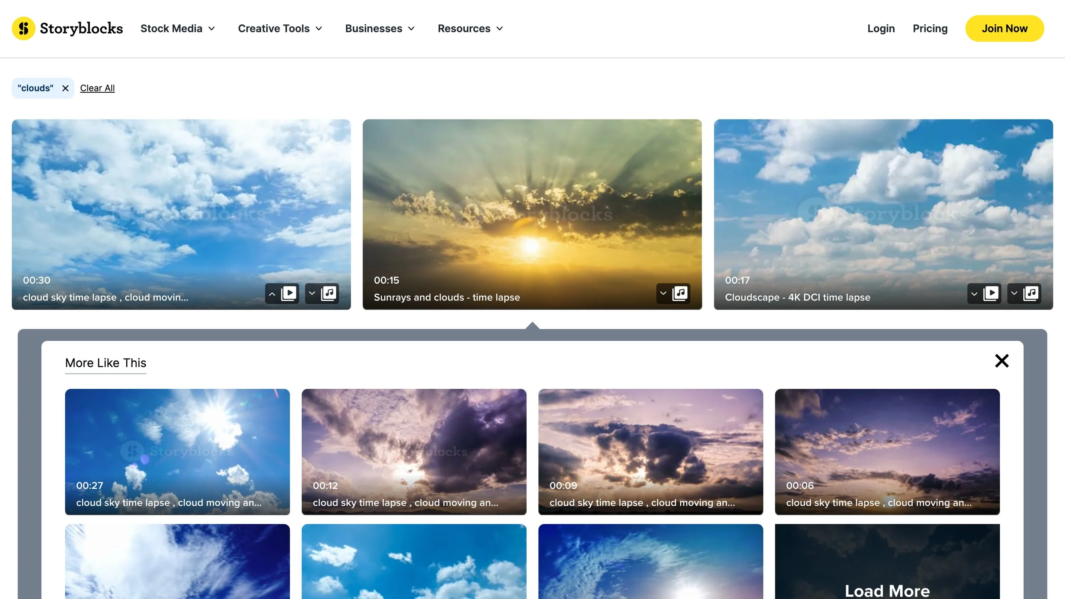Select the More Like This tab
The width and height of the screenshot is (1065, 599).
[106, 363]
